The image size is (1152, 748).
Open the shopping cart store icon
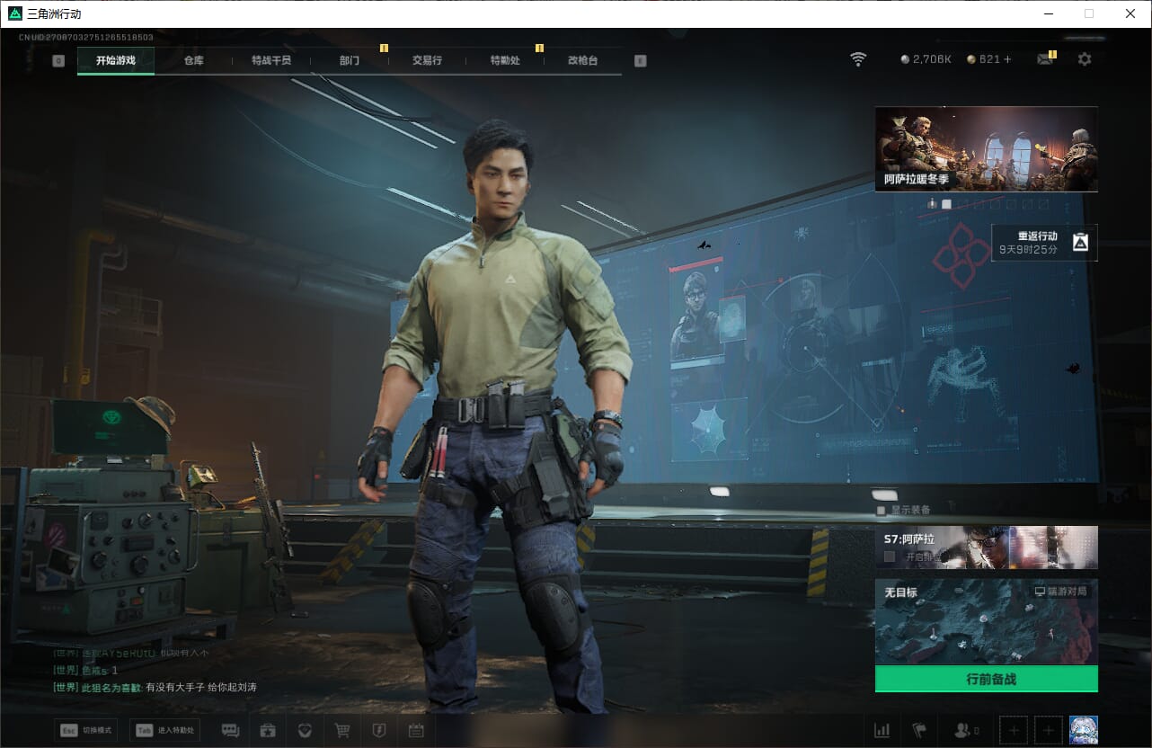pos(342,730)
